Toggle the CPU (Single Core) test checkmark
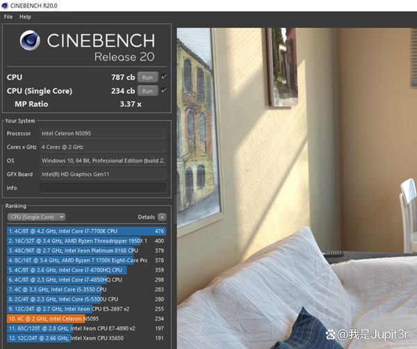 tap(164, 90)
